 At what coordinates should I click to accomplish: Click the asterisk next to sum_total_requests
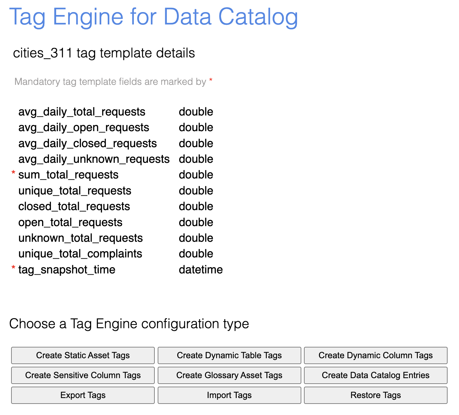pyautogui.click(x=13, y=173)
